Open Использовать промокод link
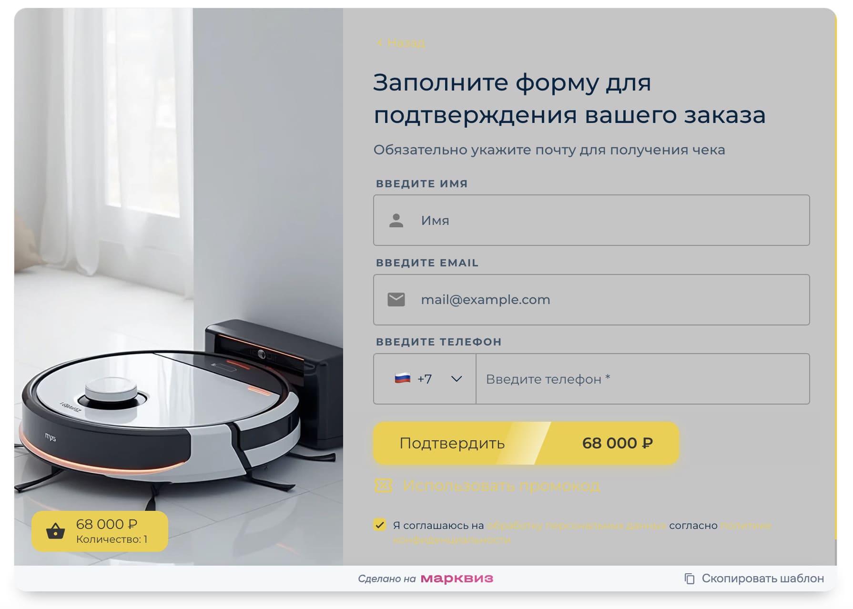 point(501,486)
